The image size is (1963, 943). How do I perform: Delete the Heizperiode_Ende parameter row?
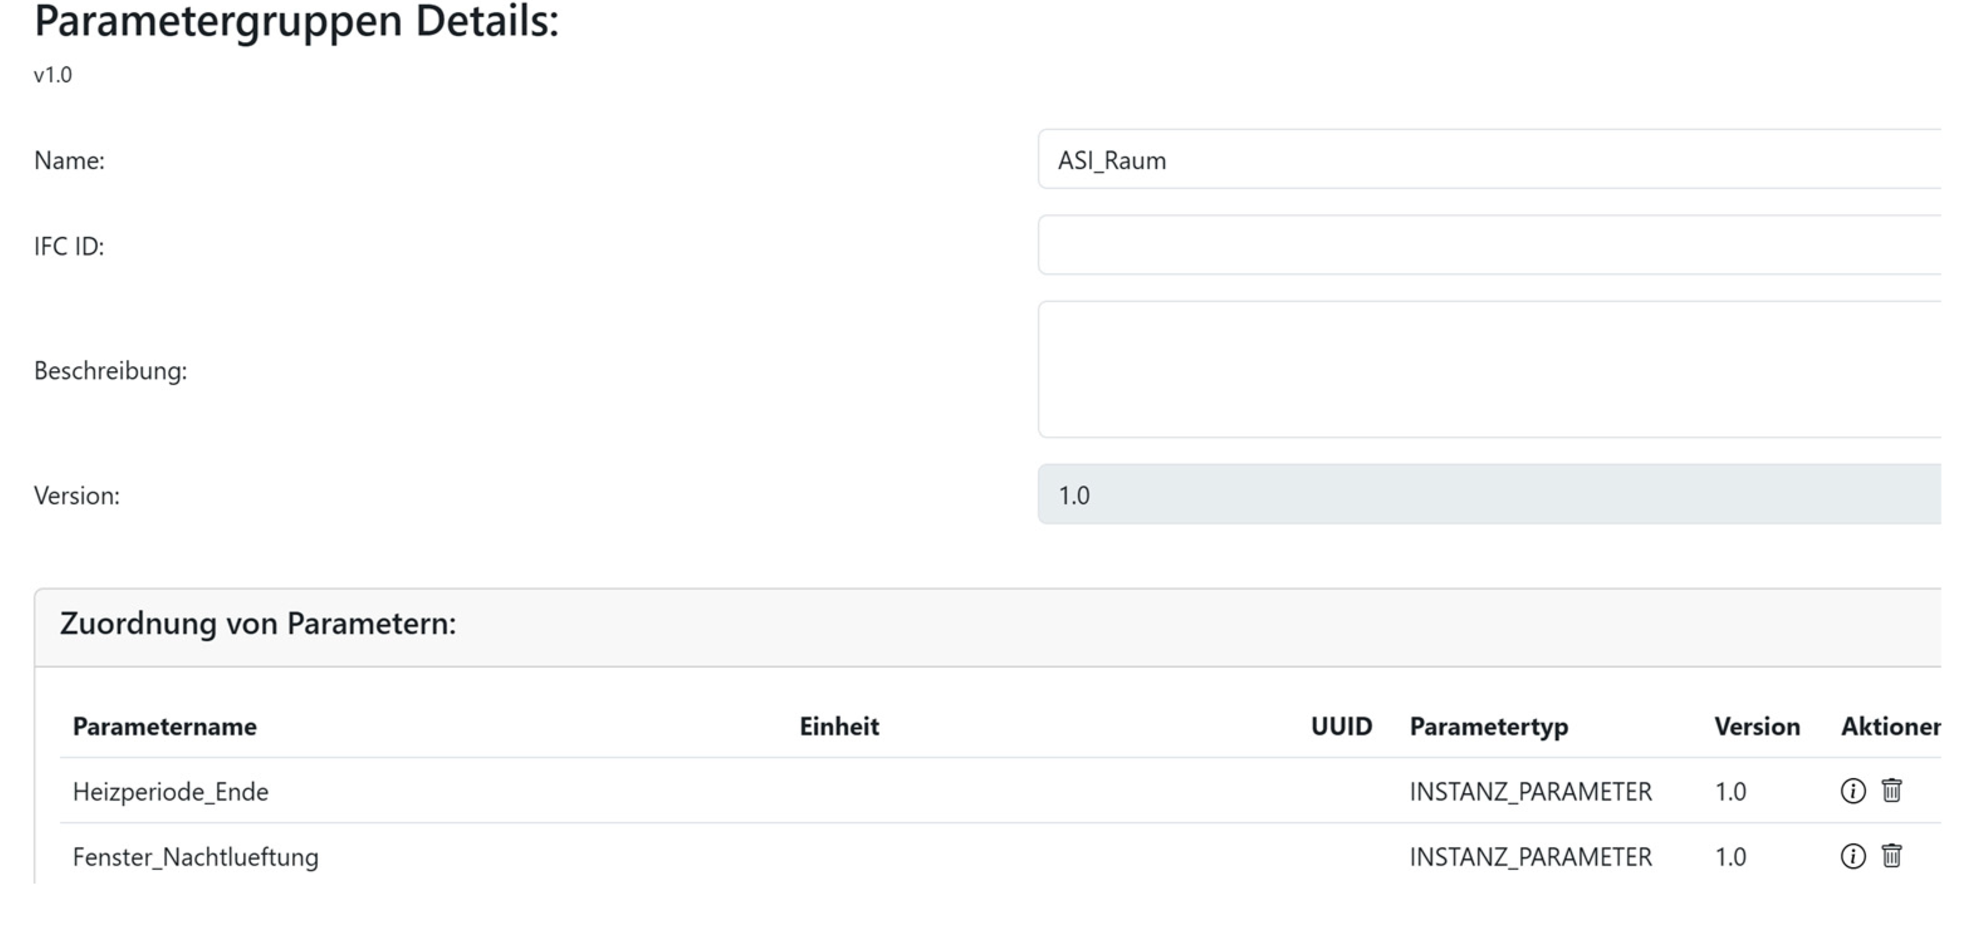pyautogui.click(x=1891, y=791)
